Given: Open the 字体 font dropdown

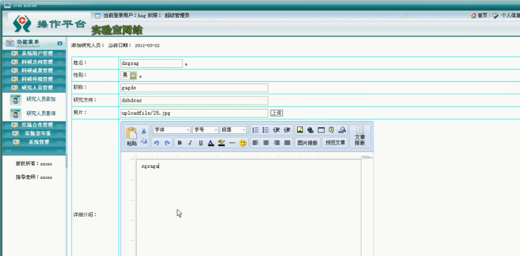Looking at the screenshot, I should (172, 130).
